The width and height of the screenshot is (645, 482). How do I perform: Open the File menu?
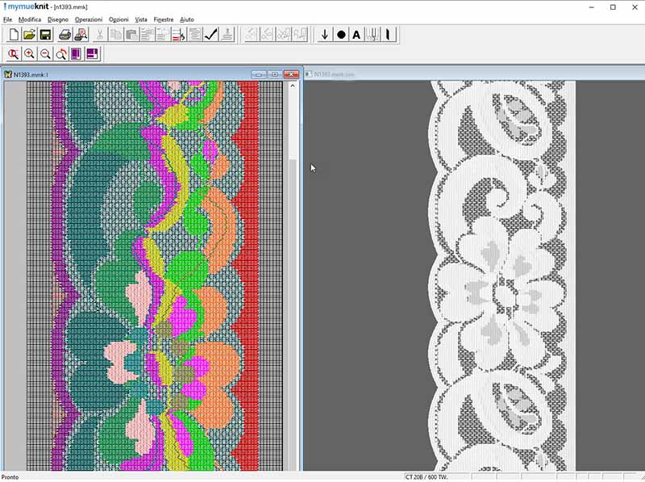point(7,19)
